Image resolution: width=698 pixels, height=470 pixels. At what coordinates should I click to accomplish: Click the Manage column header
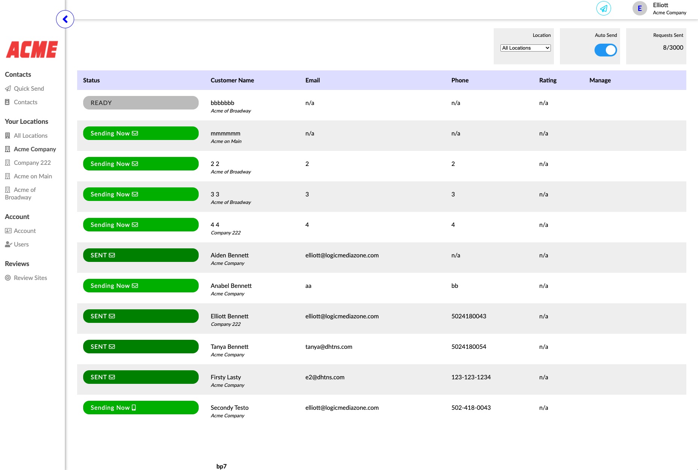600,80
